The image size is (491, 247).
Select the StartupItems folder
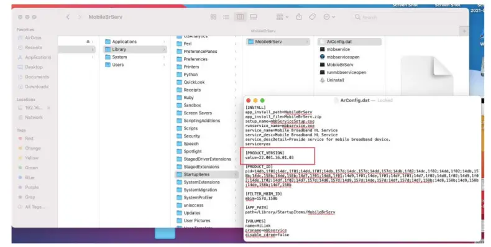[x=207, y=174]
